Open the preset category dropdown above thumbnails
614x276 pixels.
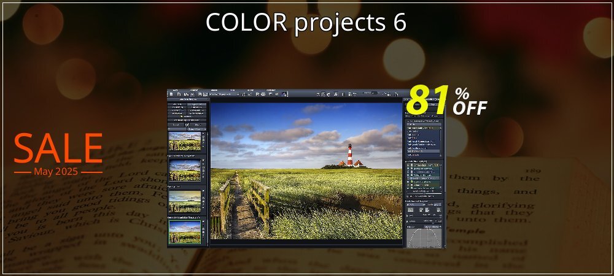[196, 129]
